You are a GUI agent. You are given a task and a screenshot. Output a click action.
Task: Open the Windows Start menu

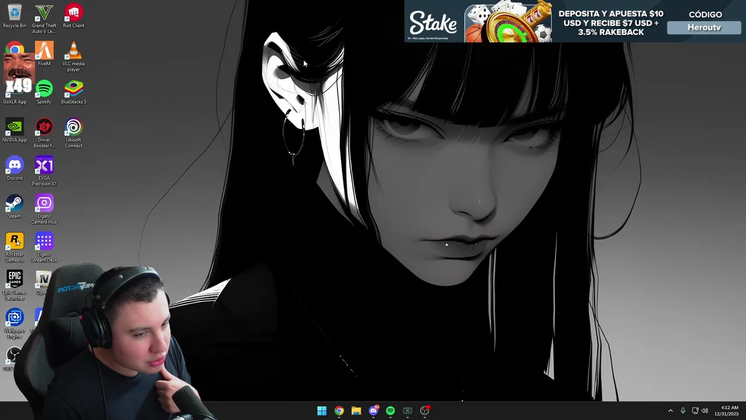coord(322,411)
